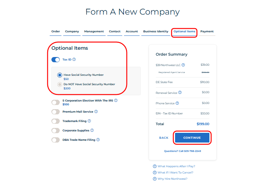Click the Corporate Supplies question mark icon

[92, 130]
